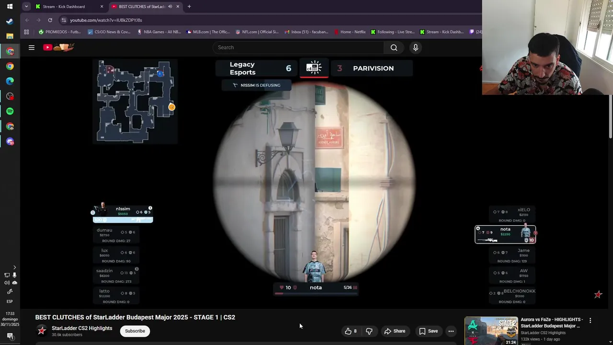The height and width of the screenshot is (345, 613).
Task: Open PROMIEDOS bookmark
Action: pyautogui.click(x=60, y=32)
